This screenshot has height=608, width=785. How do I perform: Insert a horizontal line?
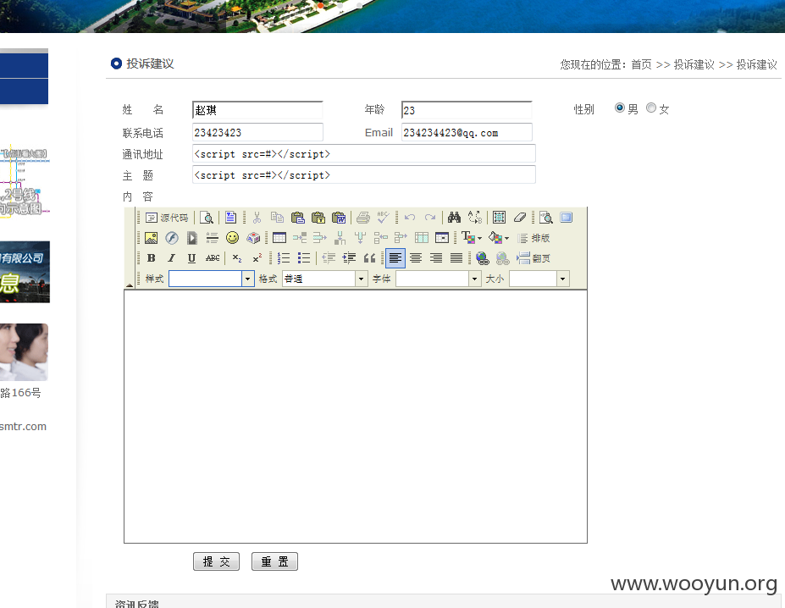click(213, 238)
